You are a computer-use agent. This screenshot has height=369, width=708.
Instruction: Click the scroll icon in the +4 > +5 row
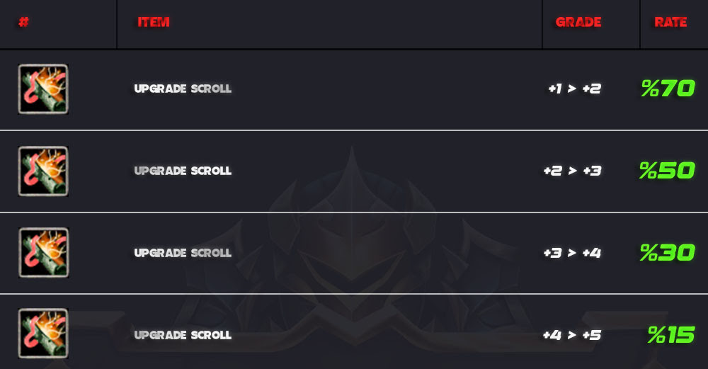pyautogui.click(x=43, y=334)
